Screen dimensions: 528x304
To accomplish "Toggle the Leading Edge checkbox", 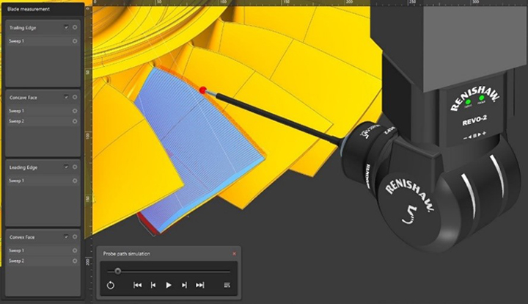I will pos(66,167).
